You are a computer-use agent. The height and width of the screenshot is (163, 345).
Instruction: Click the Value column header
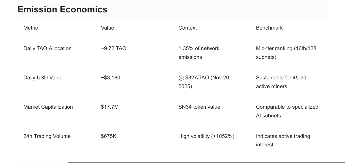coord(107,28)
